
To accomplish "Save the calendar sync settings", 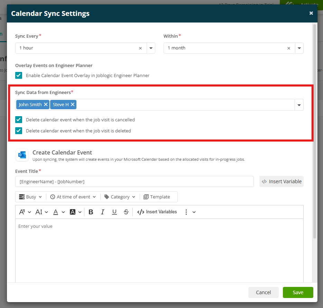I will coord(298,292).
